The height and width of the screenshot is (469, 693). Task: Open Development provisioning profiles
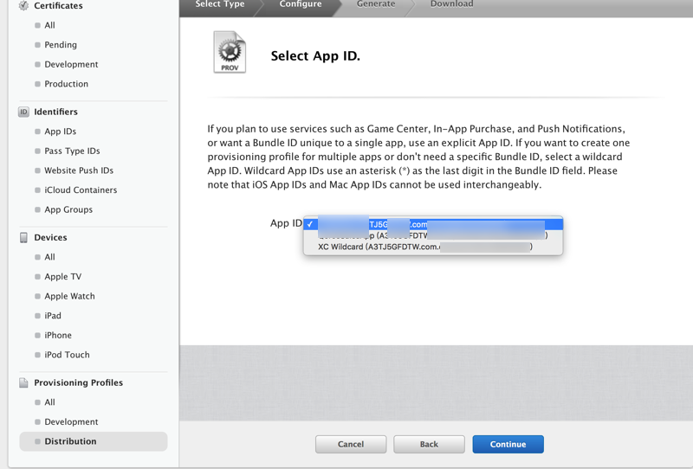point(71,421)
